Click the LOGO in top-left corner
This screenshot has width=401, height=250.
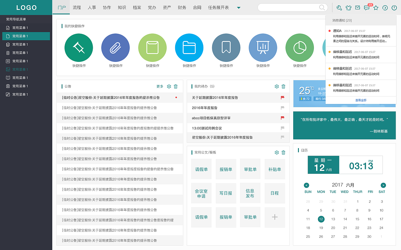(x=26, y=7)
